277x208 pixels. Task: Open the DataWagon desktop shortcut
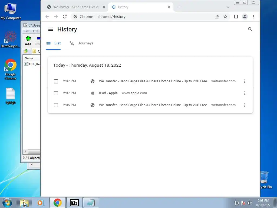[x=11, y=39]
